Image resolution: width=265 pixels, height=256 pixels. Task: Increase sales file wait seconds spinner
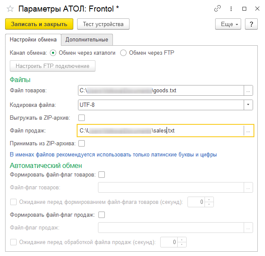tap(182, 240)
